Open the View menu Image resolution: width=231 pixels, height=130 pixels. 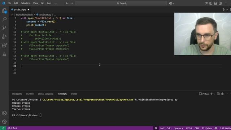pos(35,3)
